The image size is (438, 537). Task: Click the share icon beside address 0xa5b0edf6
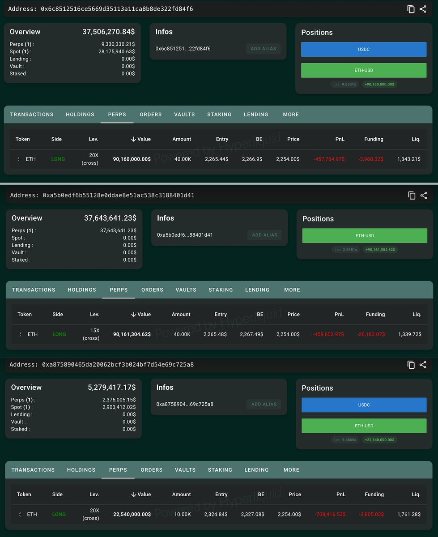point(424,195)
